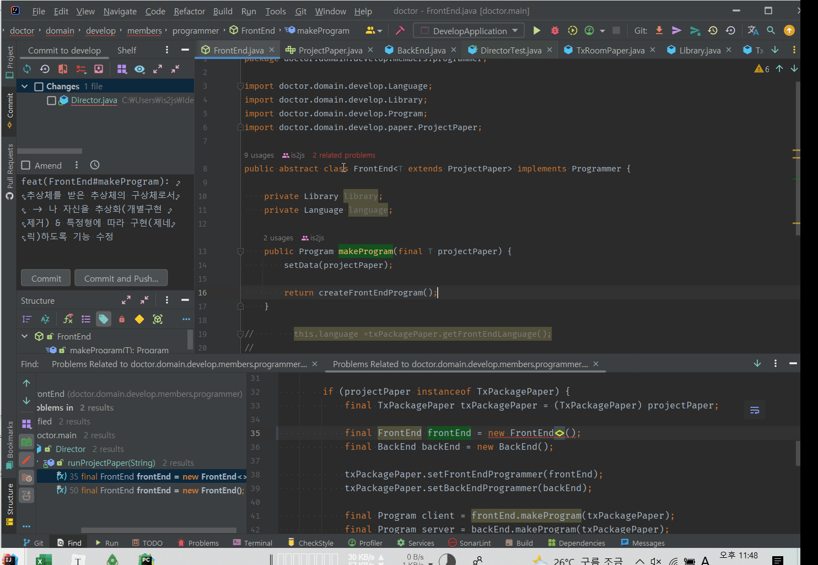The width and height of the screenshot is (818, 565).
Task: Sort structure alphabetically with AZ icon
Action: (x=45, y=319)
